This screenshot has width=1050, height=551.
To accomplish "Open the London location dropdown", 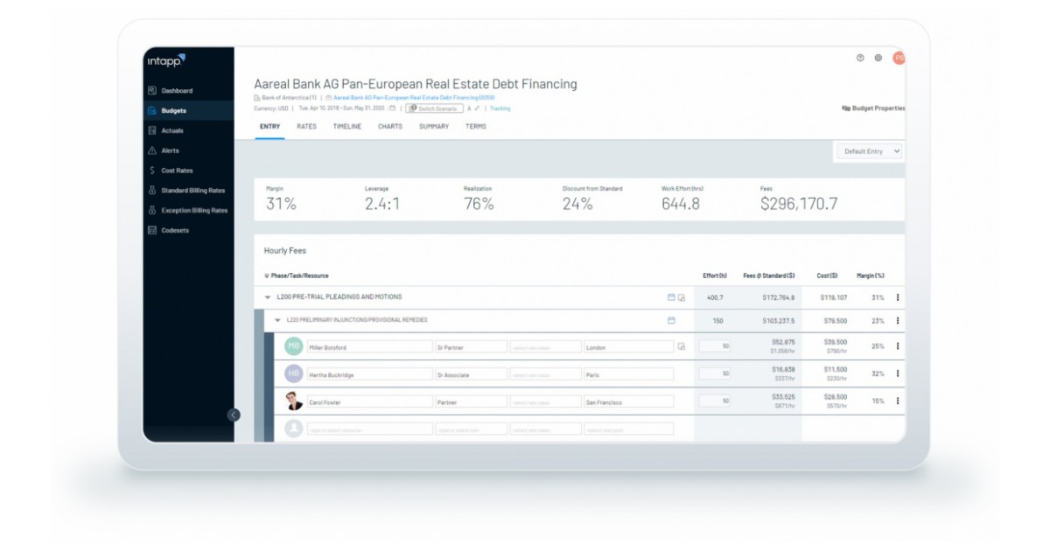I will tap(628, 347).
